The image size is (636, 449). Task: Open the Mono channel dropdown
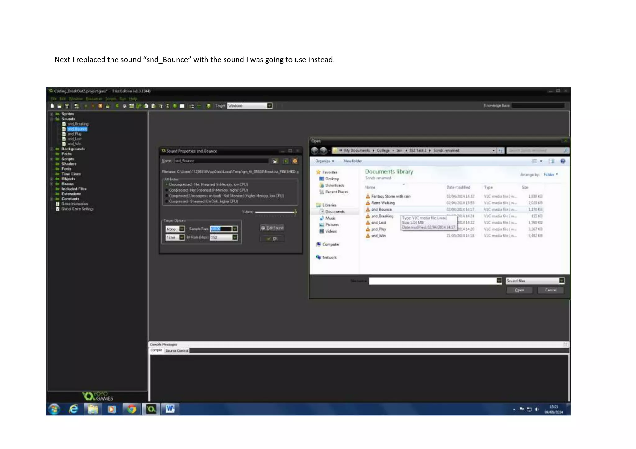click(x=182, y=229)
